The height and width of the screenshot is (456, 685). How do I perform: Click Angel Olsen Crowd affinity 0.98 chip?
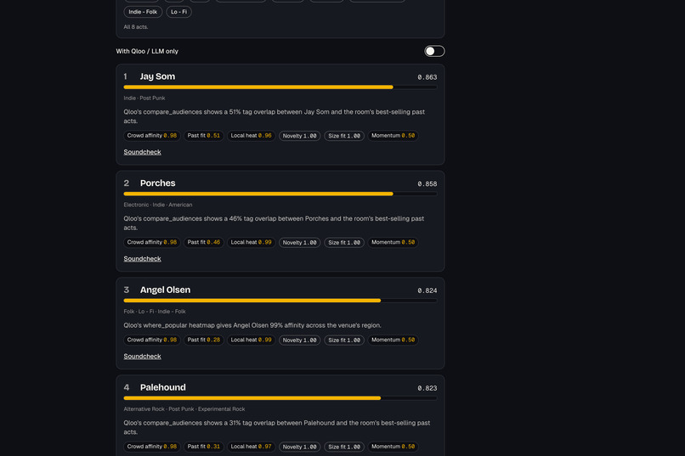click(x=151, y=340)
